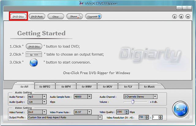This screenshot has height=126, width=196.
Task: Click the big blue Start button
Action: click(x=180, y=109)
